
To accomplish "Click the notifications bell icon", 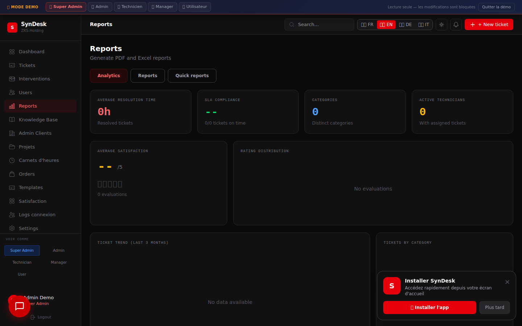I will 456,25.
